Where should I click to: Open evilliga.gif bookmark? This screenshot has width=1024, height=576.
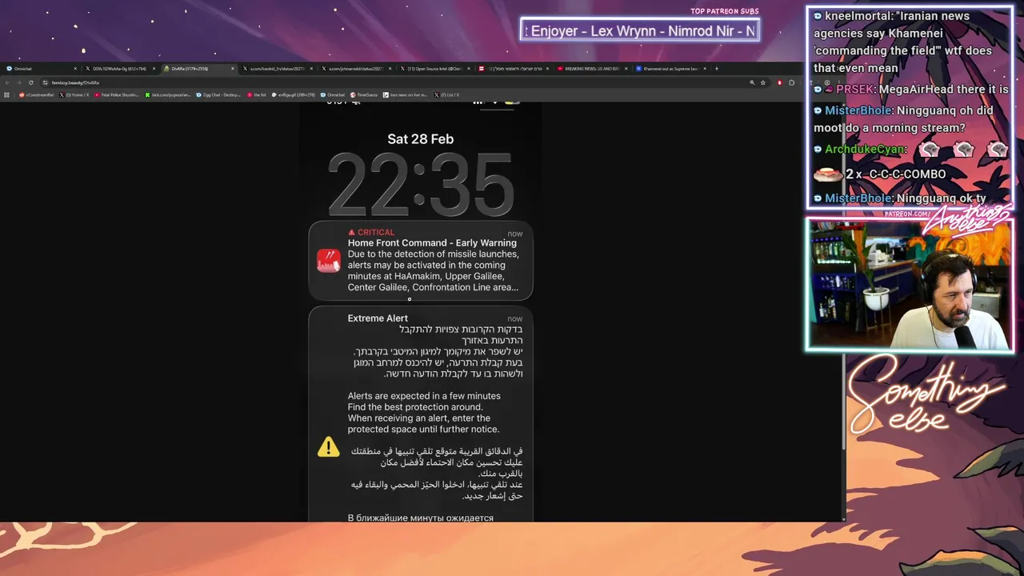(x=294, y=94)
